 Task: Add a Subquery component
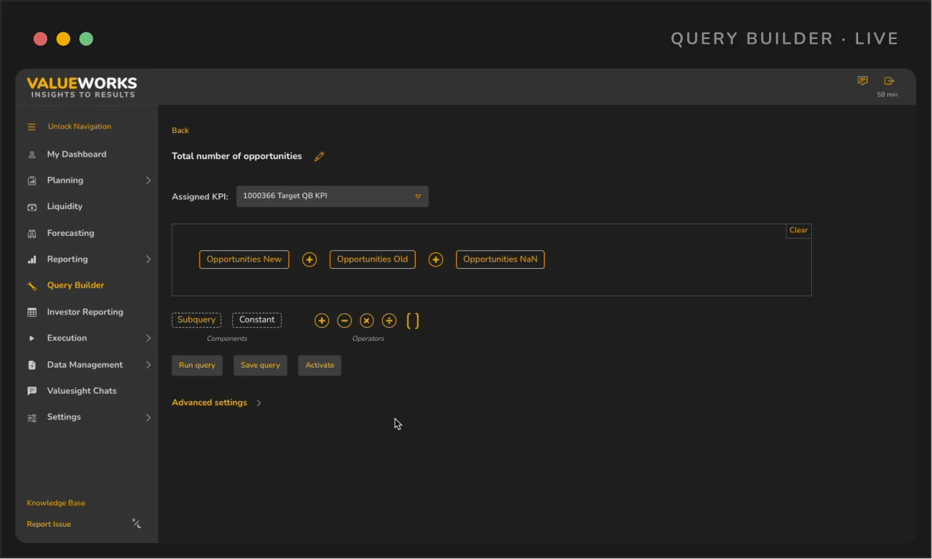pyautogui.click(x=197, y=320)
